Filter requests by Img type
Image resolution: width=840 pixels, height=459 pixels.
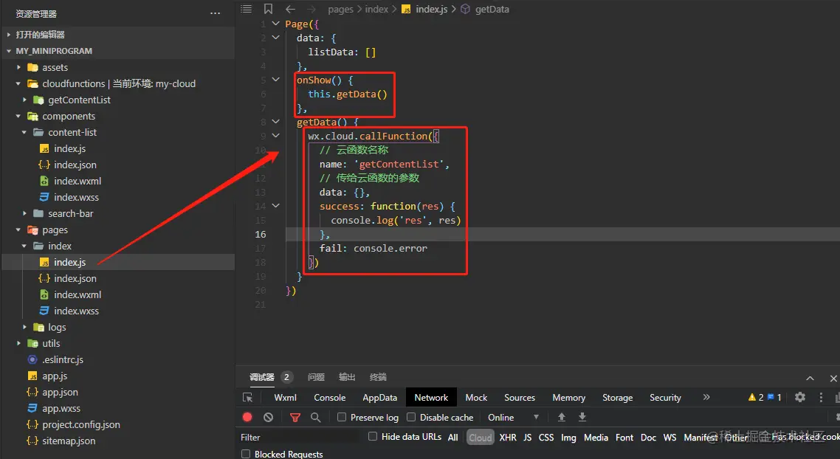pos(568,438)
